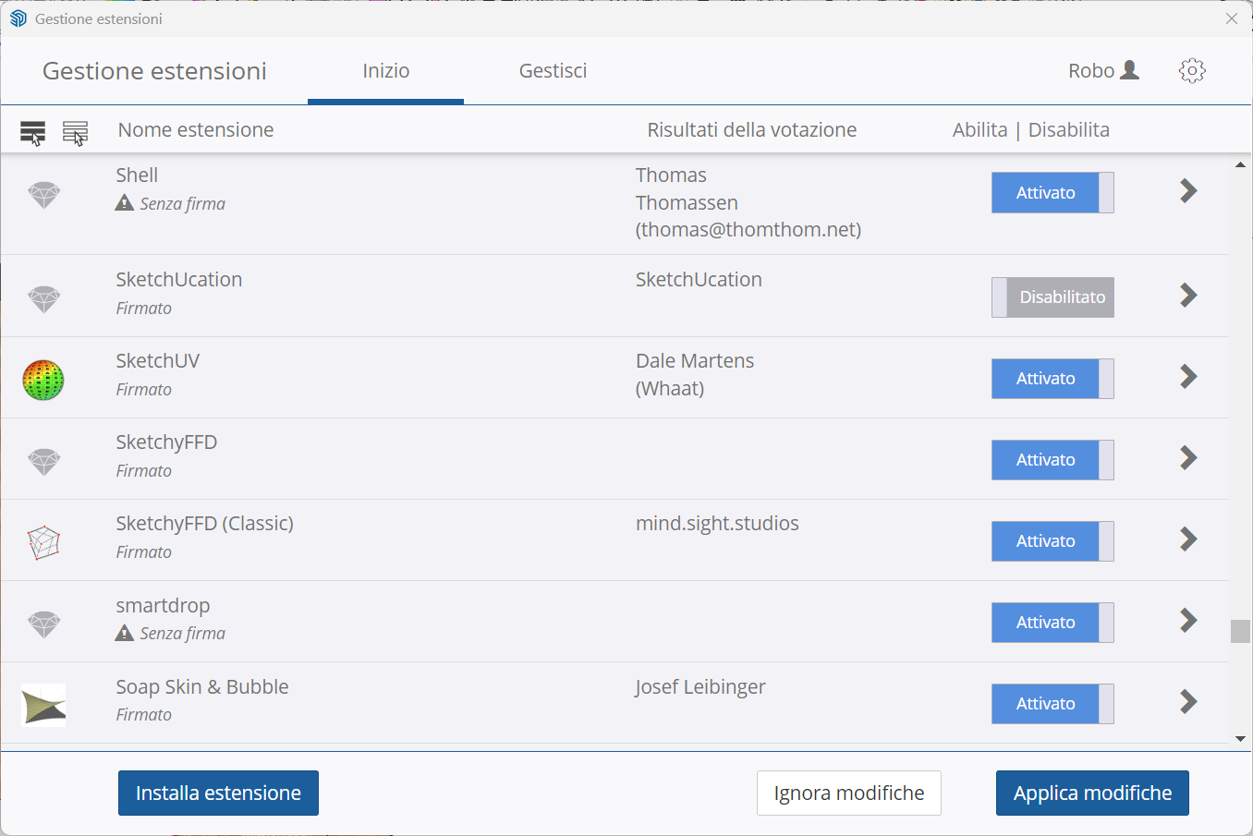
Task: Select the Inizio tab
Action: (x=385, y=71)
